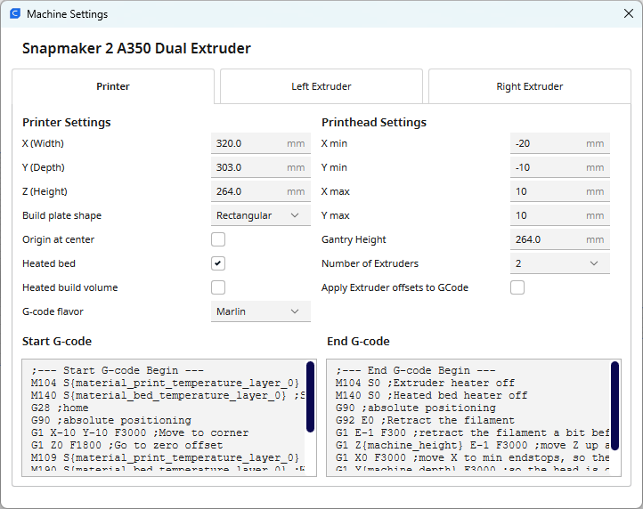This screenshot has width=643, height=509.
Task: Uncheck the Heated bed checkbox
Action: (x=218, y=263)
